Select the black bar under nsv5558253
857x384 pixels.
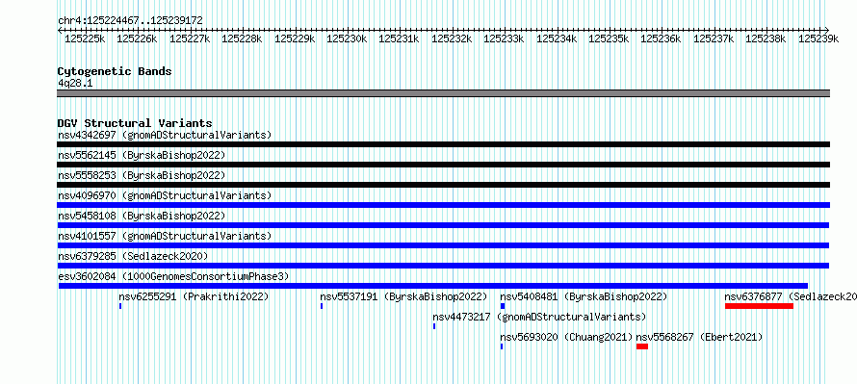pyautogui.click(x=443, y=185)
